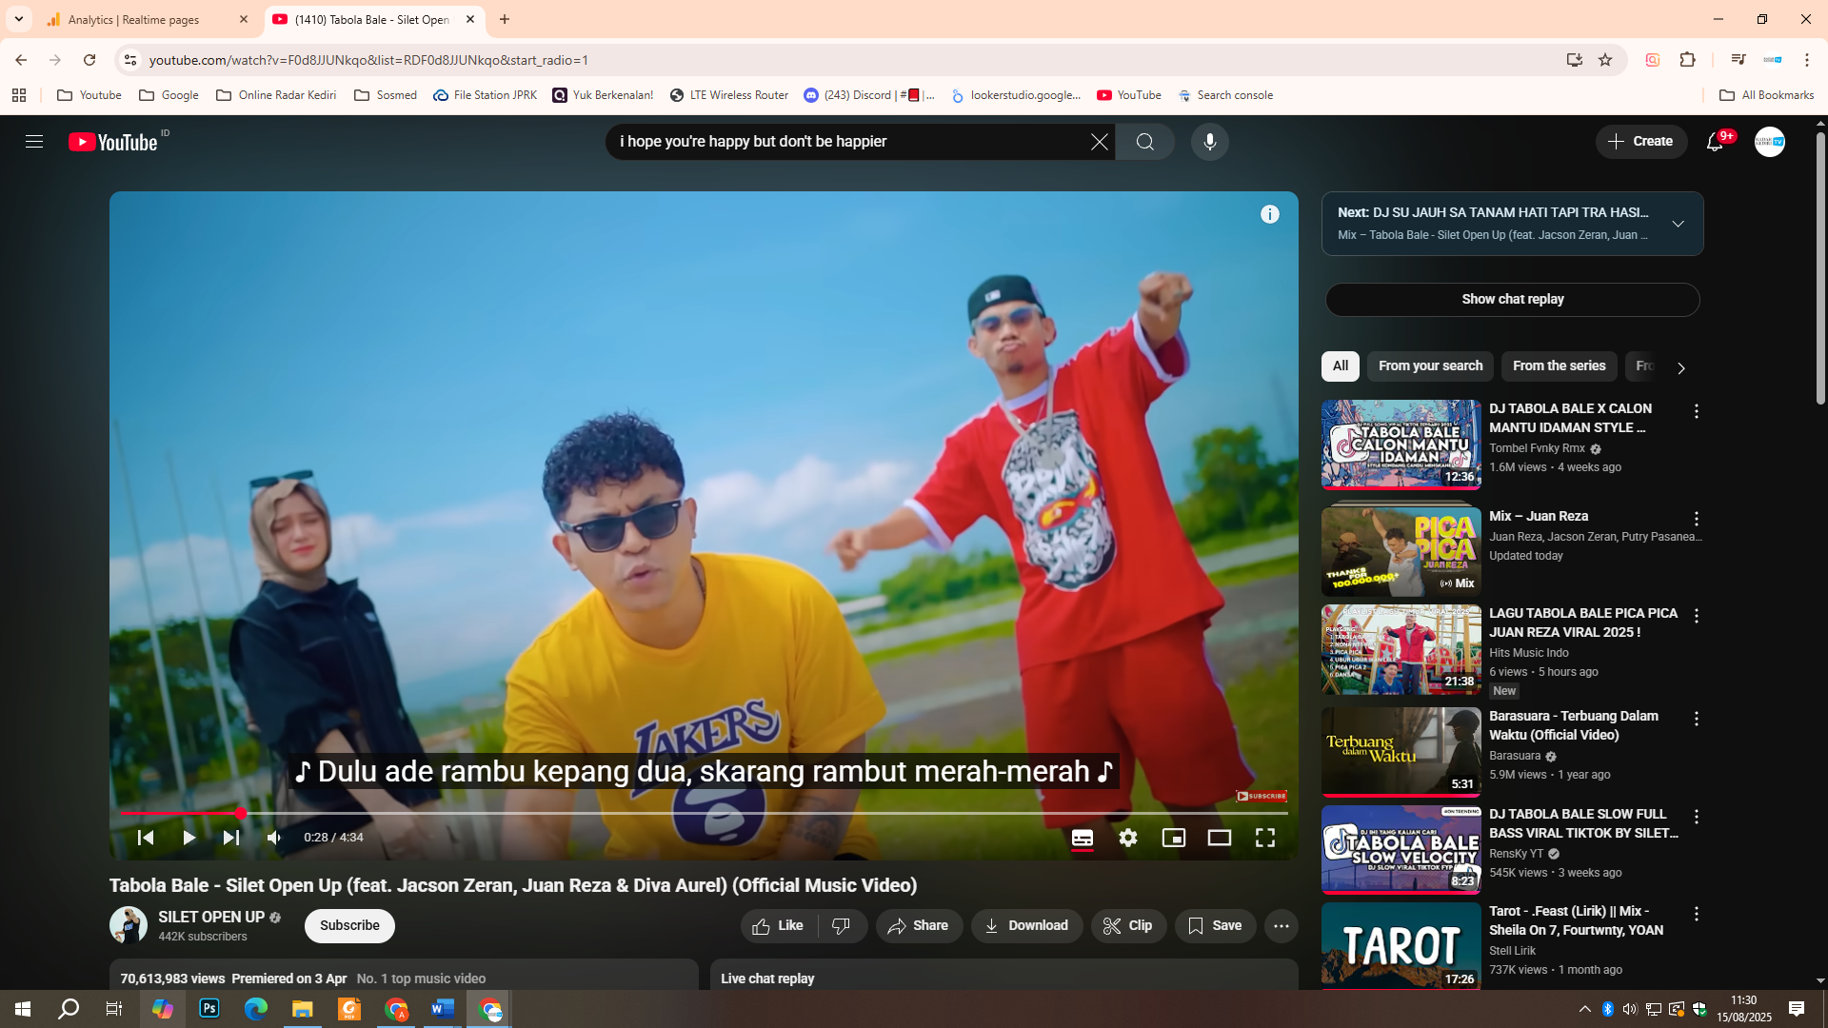Search with your voice microphone

[1210, 142]
